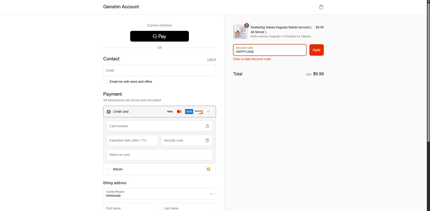Screen dimensions: 430x211
Task: Check Email me with news and offers
Action: (105, 81)
